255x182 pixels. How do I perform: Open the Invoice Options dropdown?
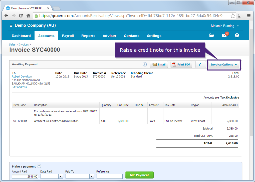click(x=224, y=64)
